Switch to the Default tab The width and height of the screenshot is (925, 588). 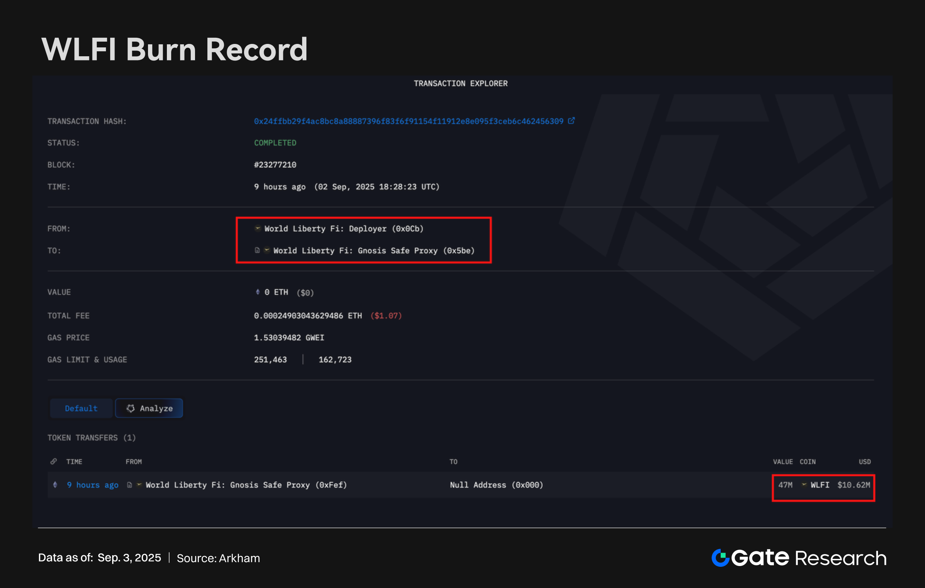pos(81,408)
